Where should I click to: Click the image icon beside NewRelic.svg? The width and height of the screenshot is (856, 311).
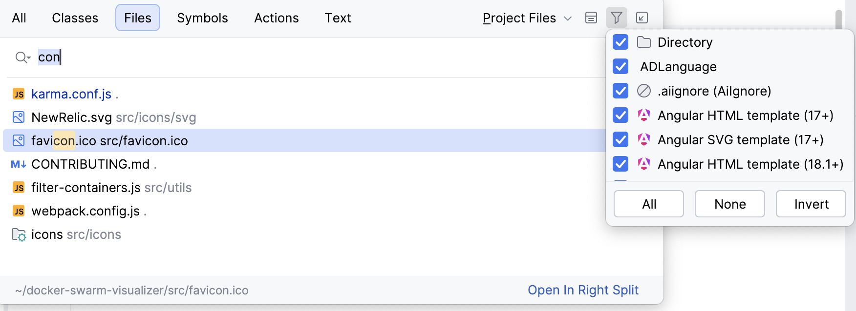[x=19, y=117]
